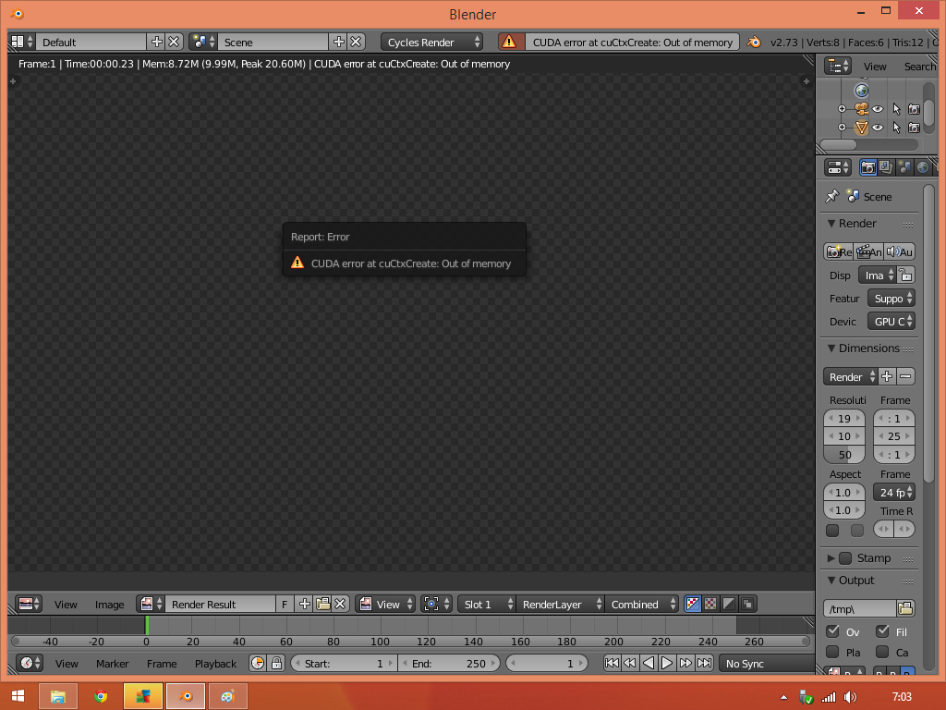Open the Feature Set dropdown
946x710 pixels.
tap(891, 299)
